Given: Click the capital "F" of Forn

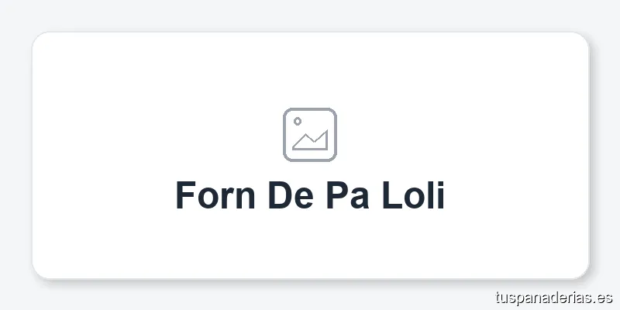Looking at the screenshot, I should point(184,195).
